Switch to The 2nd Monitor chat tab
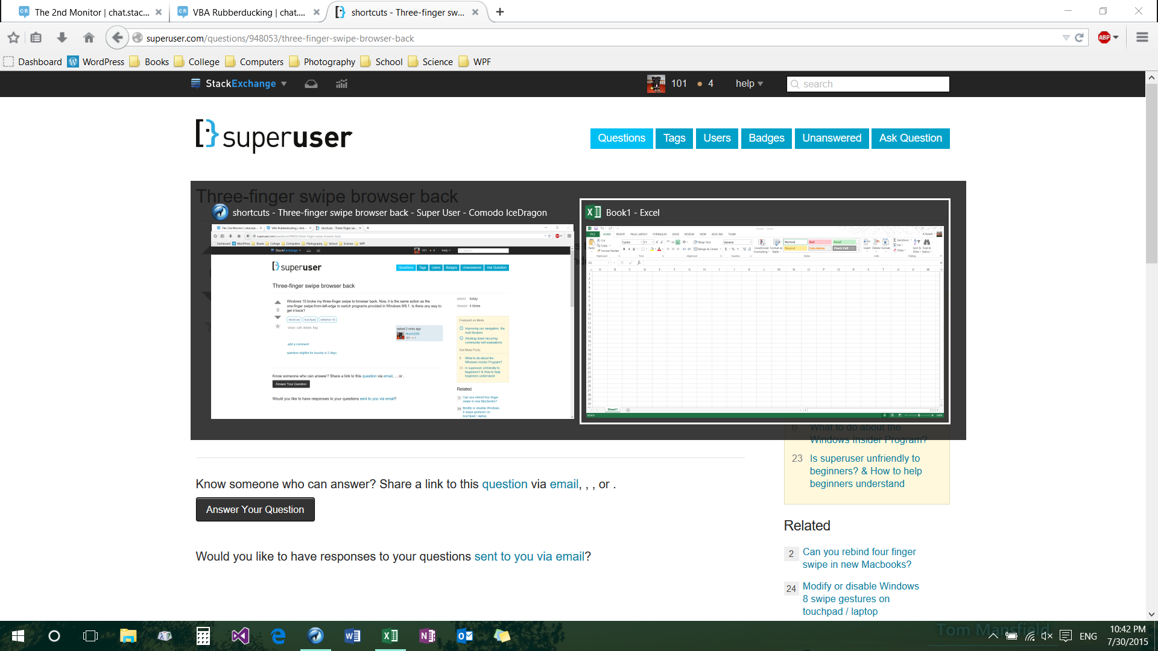The height and width of the screenshot is (651, 1158). click(90, 12)
